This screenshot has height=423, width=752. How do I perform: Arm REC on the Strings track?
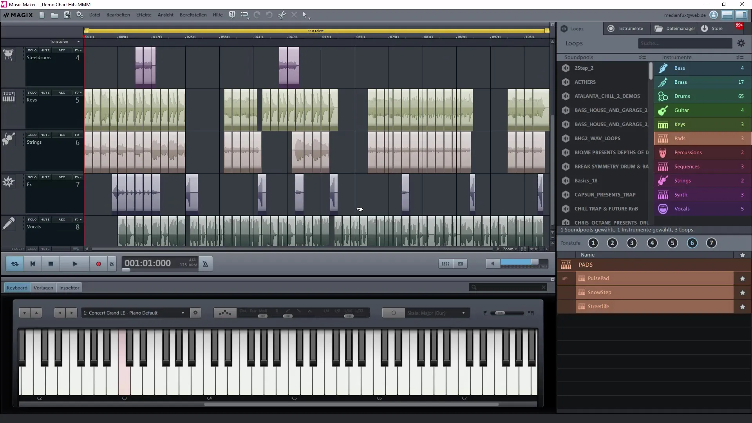coord(62,135)
